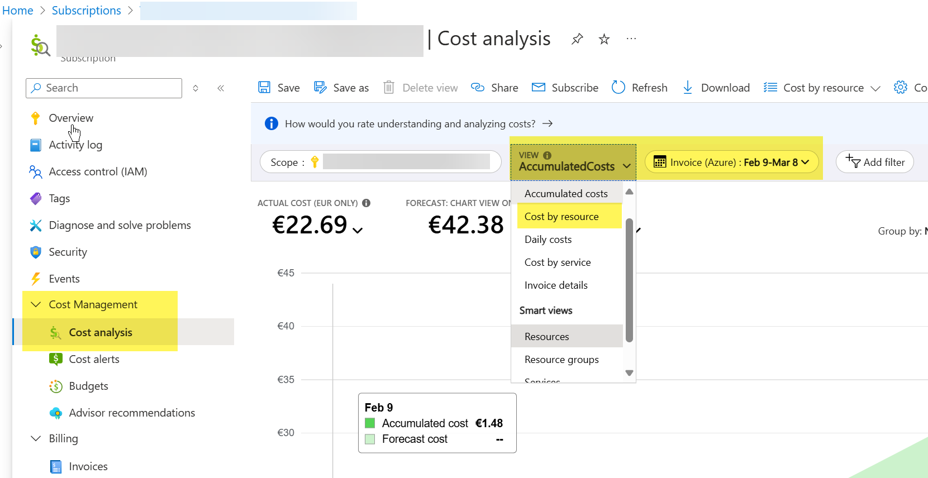Image resolution: width=928 pixels, height=478 pixels.
Task: Collapse the Cost Management section
Action: coord(36,304)
